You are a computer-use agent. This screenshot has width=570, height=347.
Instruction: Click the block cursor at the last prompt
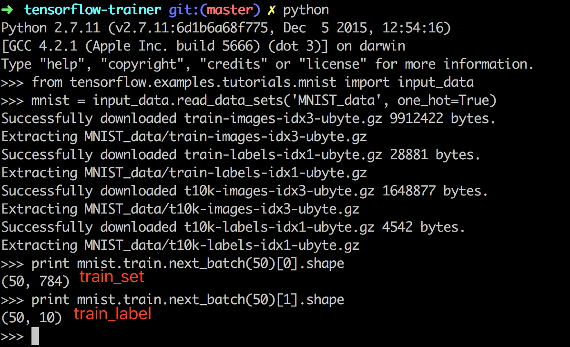35,336
